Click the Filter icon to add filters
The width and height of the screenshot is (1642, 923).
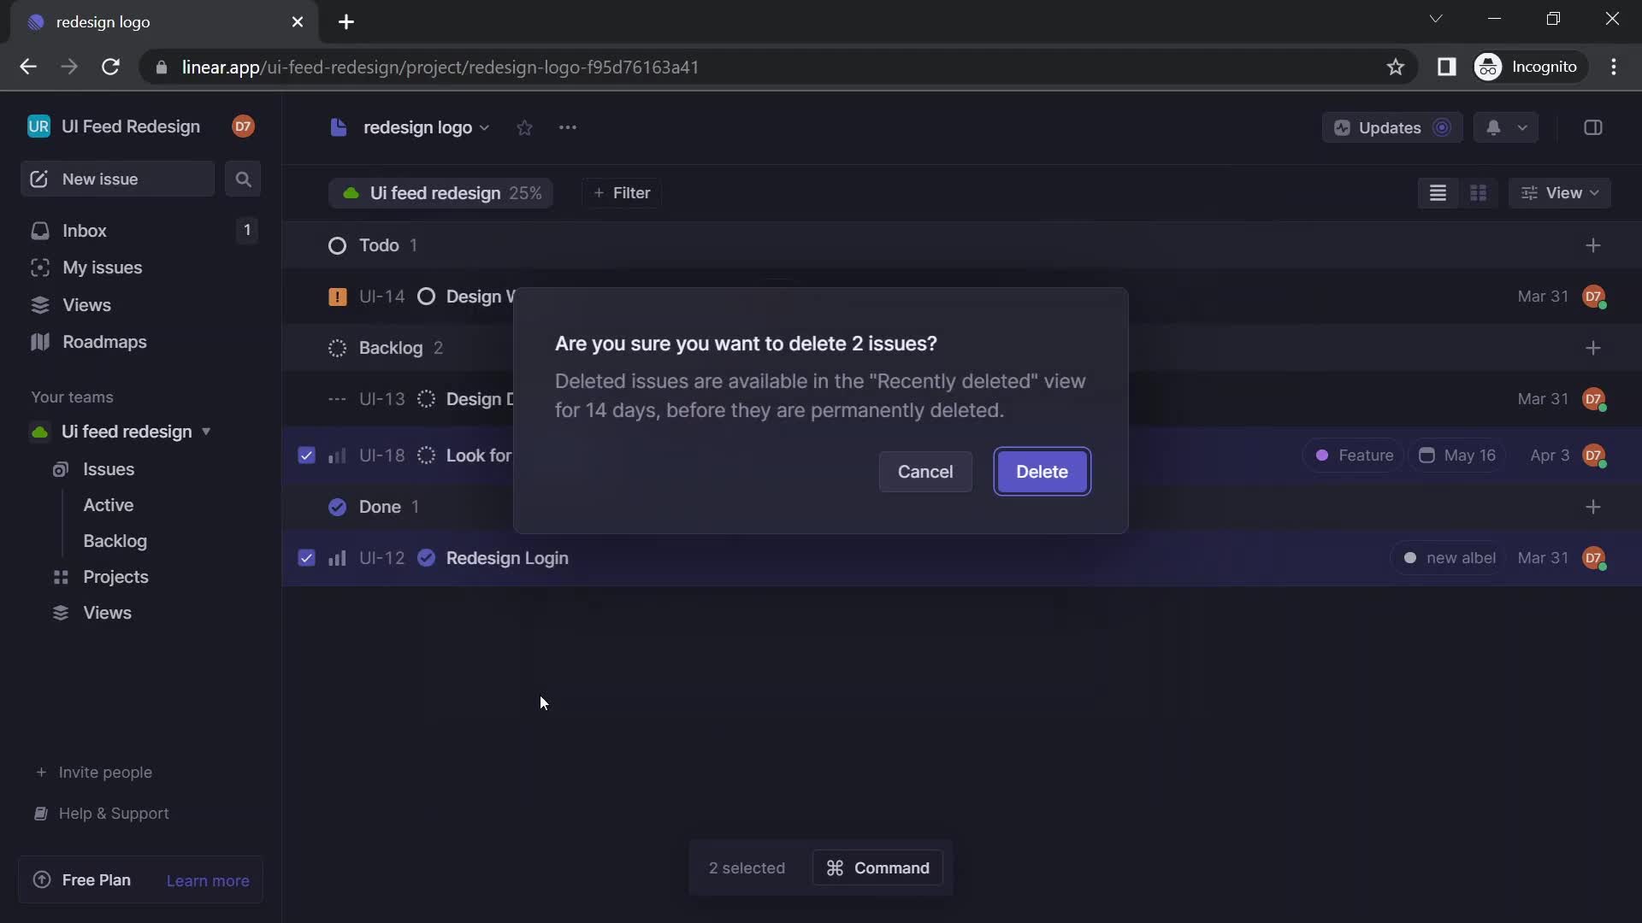(x=622, y=192)
